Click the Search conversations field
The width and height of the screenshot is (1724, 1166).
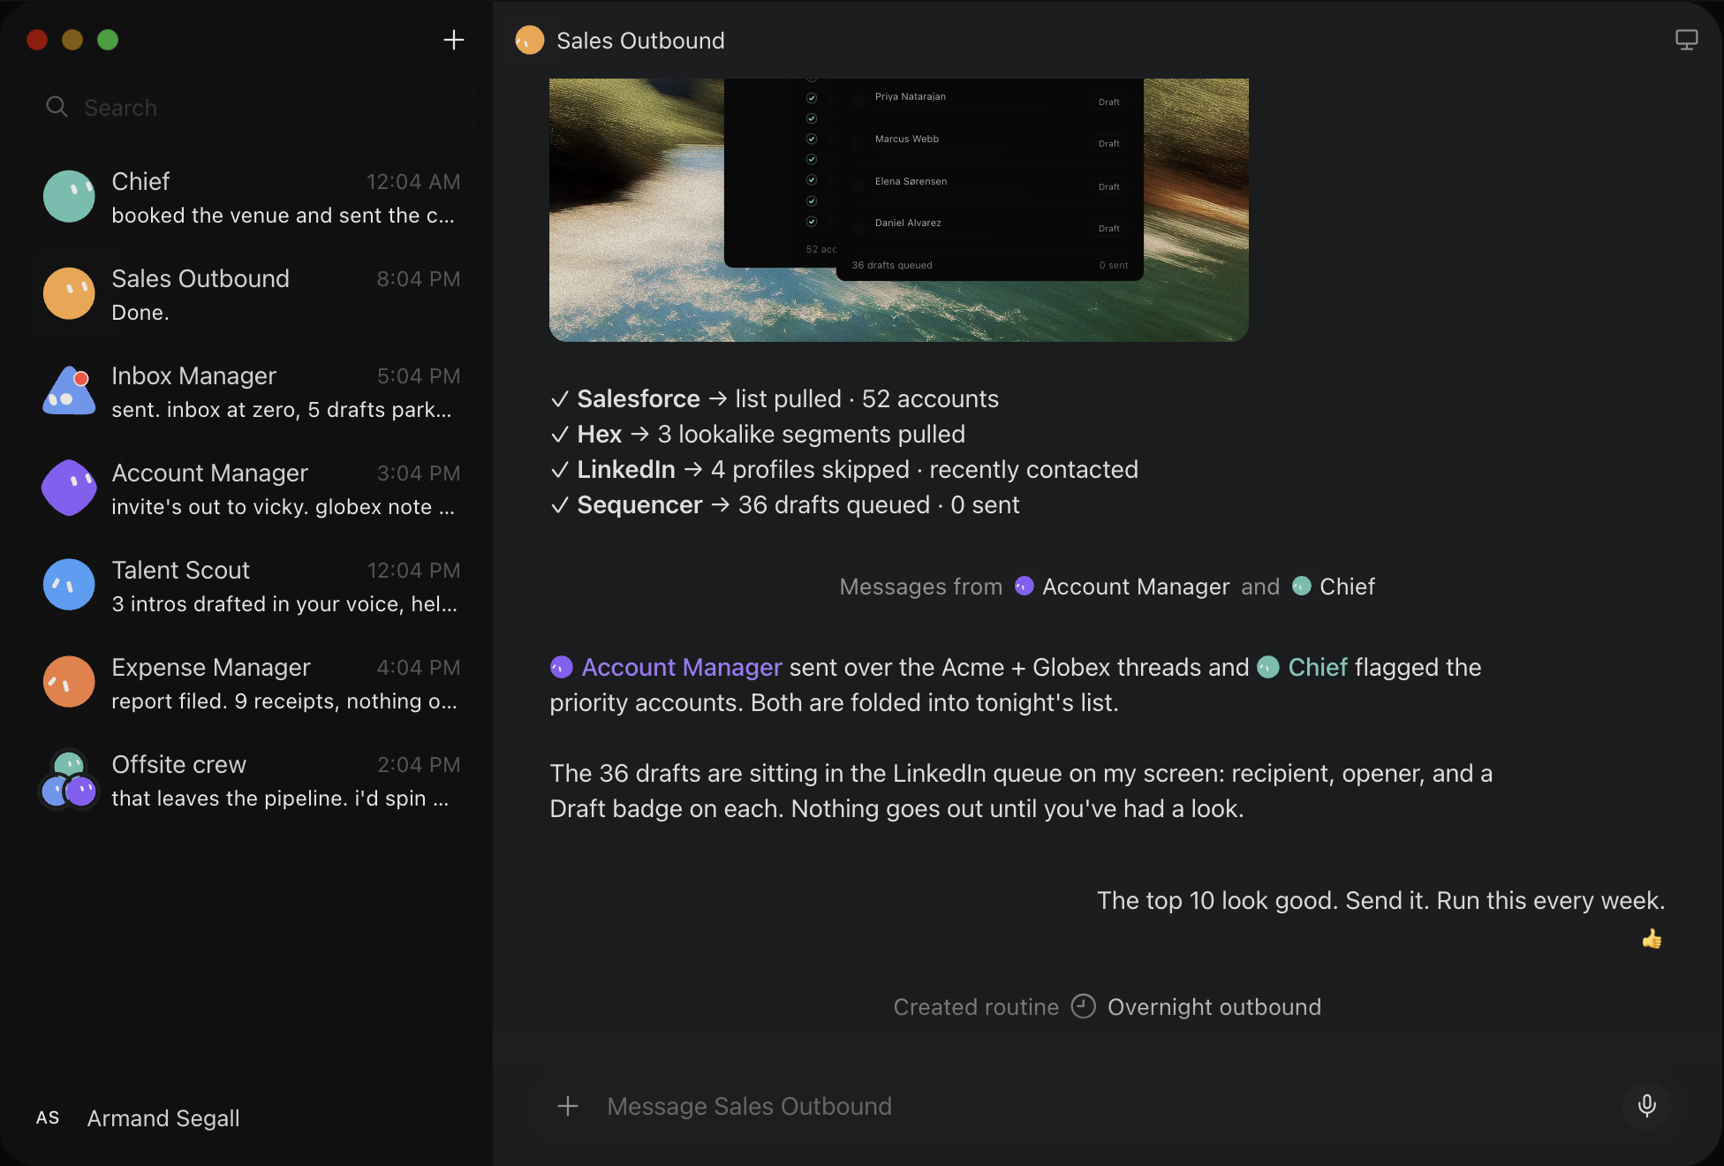pyautogui.click(x=252, y=107)
